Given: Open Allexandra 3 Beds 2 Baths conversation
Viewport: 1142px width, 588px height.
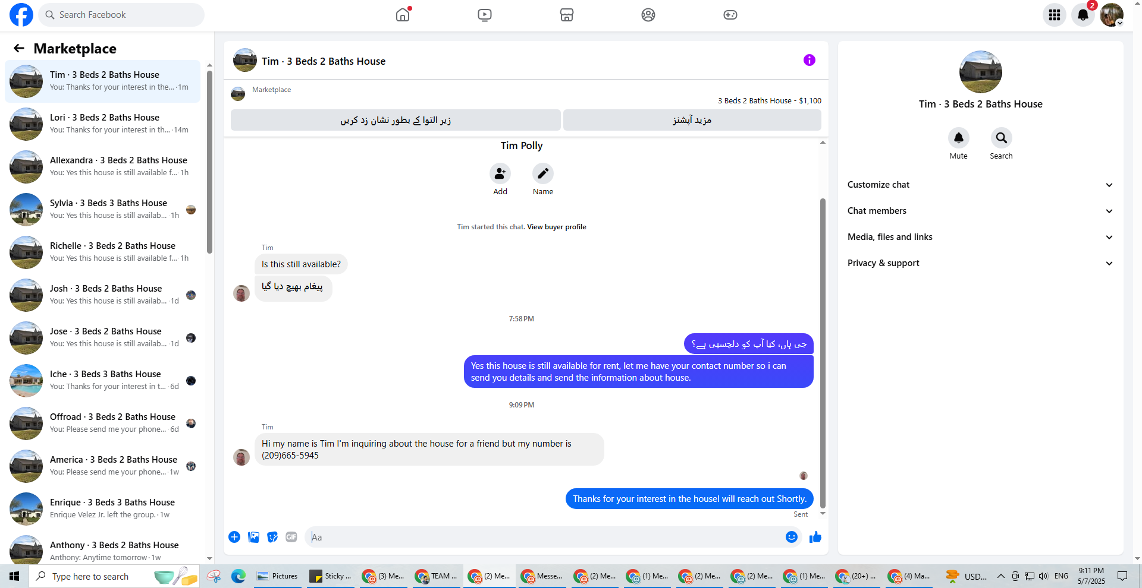Looking at the screenshot, I should [x=102, y=167].
